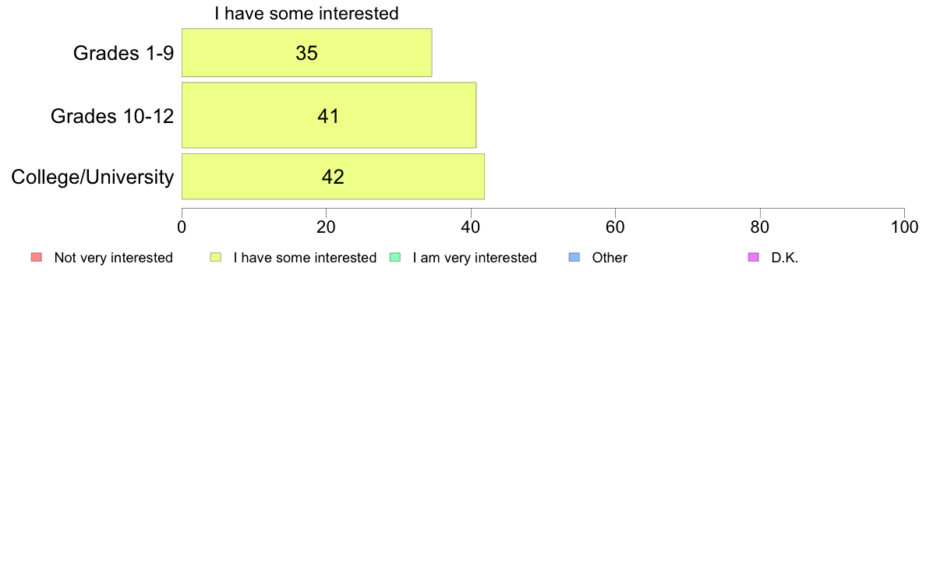Select the College/University bar
Image resolution: width=926 pixels, height=573 pixels.
[333, 177]
